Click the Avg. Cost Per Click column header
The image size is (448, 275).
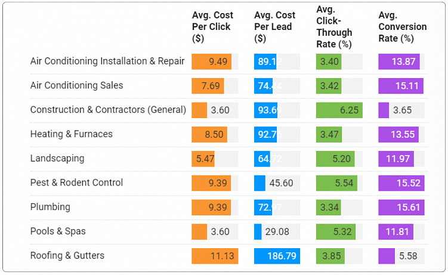coord(212,27)
